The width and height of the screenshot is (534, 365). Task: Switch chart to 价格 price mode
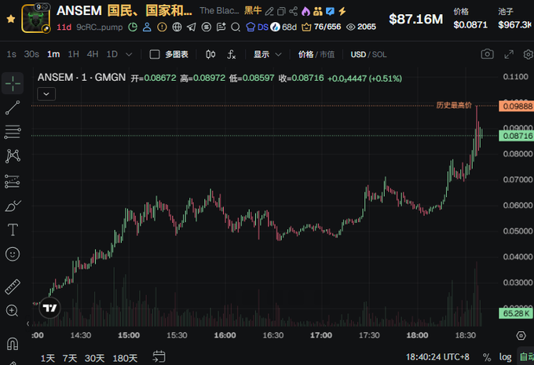(305, 54)
